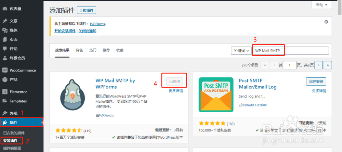Screen dimensions: 342x152
Task: Select the Products (产品) box icon
Action: pos(4,79)
